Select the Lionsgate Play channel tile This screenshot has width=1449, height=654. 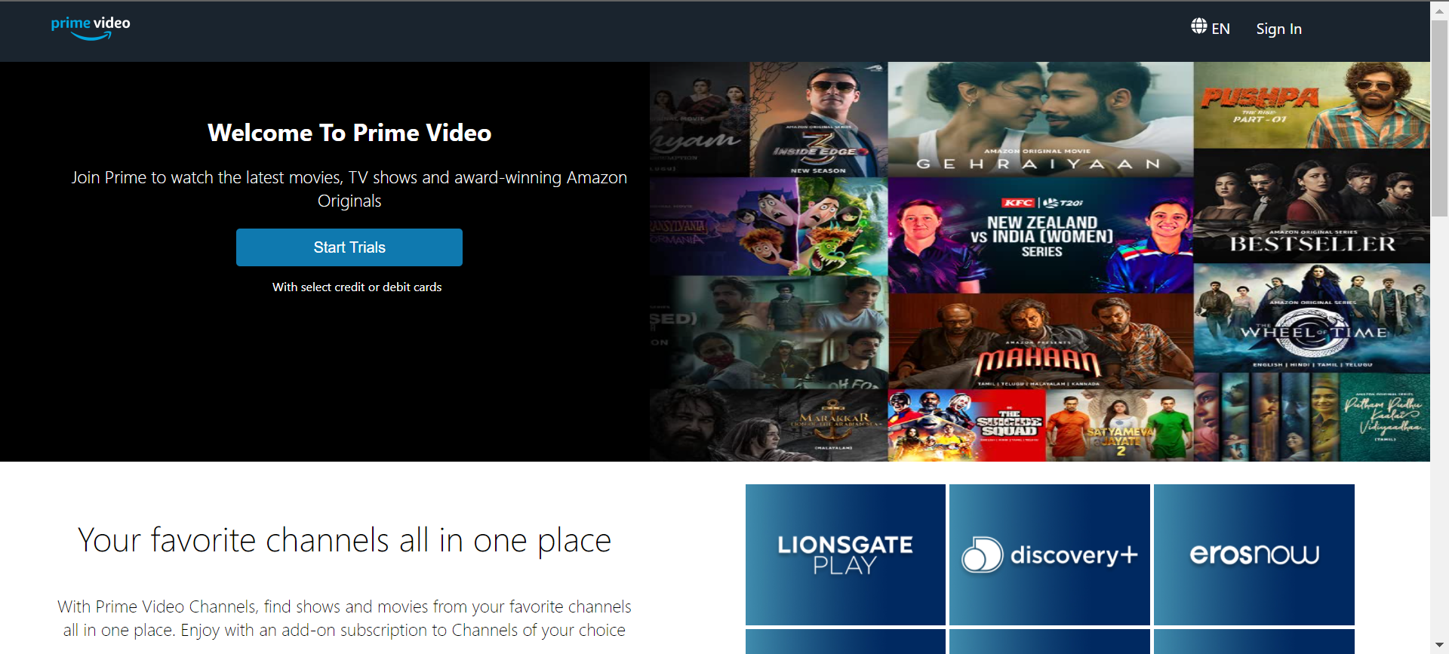click(845, 554)
